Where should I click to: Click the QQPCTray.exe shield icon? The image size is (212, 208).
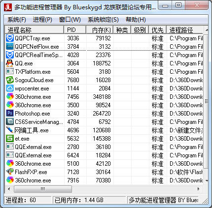point(10,38)
